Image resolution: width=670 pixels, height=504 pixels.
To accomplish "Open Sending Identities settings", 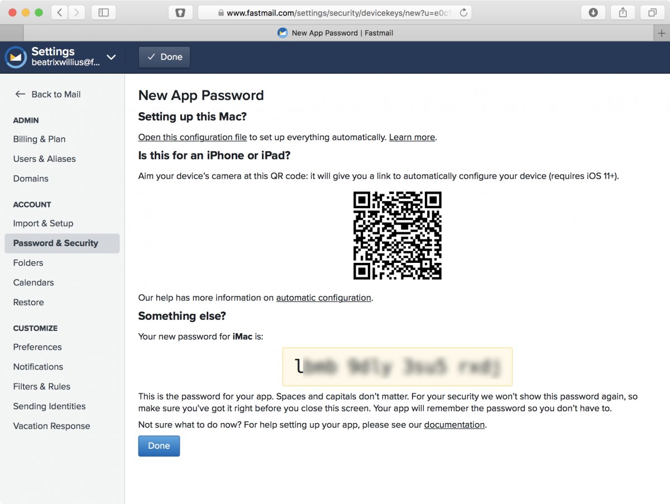I will tap(49, 406).
